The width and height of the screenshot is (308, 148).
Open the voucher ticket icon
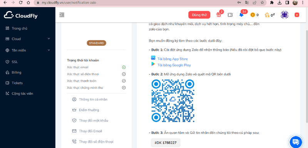click(230, 15)
